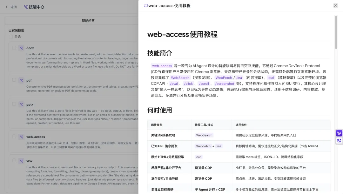Close the web-access tutorial panel
The image size is (343, 194).
tap(336, 5)
